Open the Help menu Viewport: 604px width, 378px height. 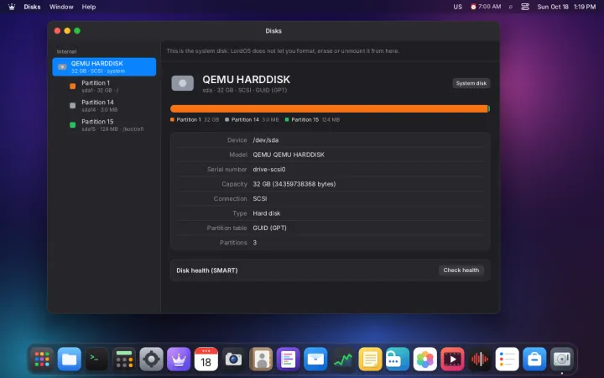89,7
